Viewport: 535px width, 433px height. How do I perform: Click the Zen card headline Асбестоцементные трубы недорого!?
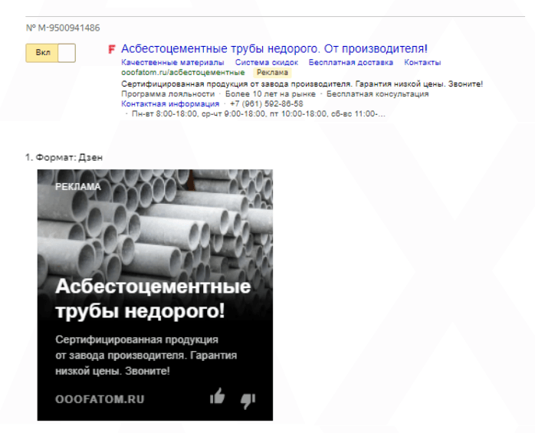pyautogui.click(x=153, y=298)
